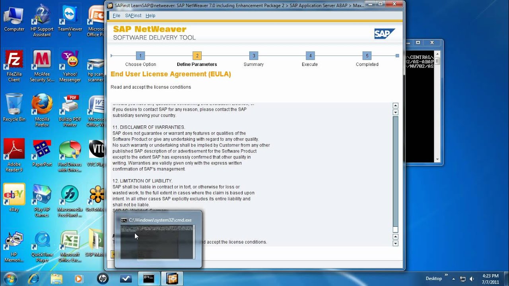Open Bullzip PDF Printer shortcut
509x286 pixels.
tap(70, 110)
